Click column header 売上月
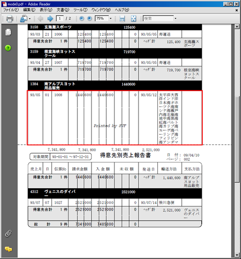 click(36, 169)
